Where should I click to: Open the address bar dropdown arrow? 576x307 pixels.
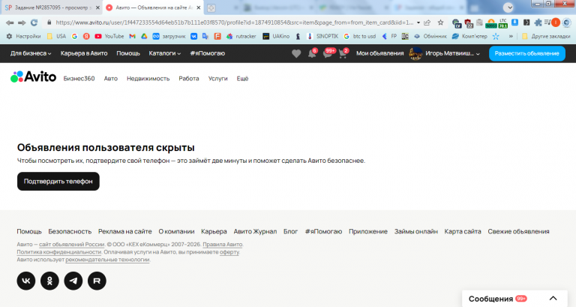[418, 23]
